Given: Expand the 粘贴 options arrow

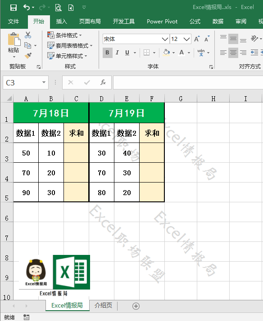Looking at the screenshot, I should tap(14, 57).
